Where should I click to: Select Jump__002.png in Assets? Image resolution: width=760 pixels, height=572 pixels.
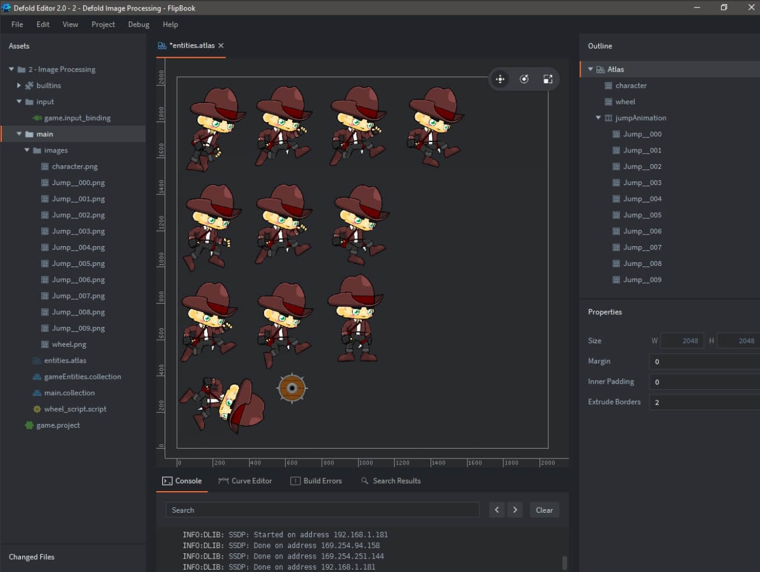tap(78, 215)
